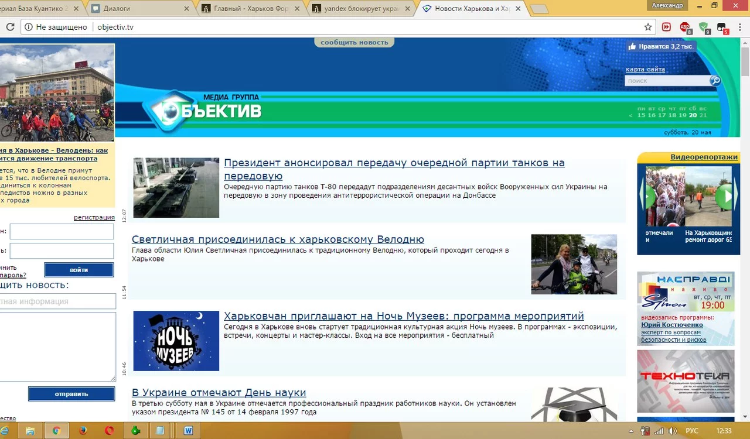Bookmark the page using the star icon
Screen dimensions: 750x439
point(648,27)
